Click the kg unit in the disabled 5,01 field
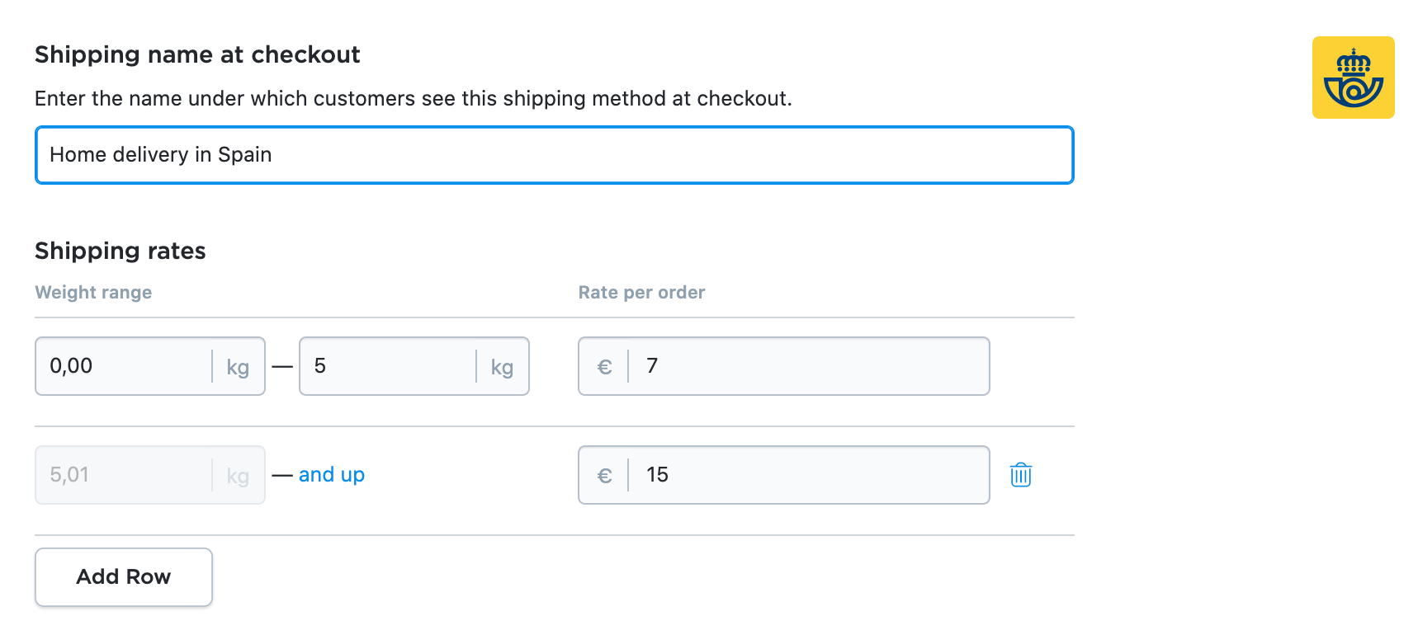The width and height of the screenshot is (1418, 630). tap(238, 476)
